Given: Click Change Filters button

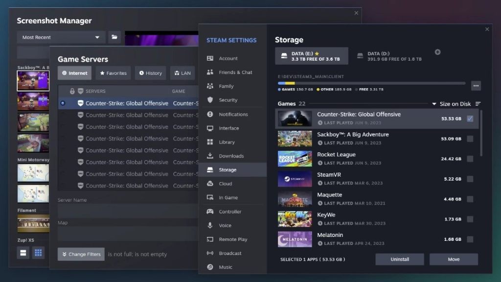Looking at the screenshot, I should pos(81,254).
